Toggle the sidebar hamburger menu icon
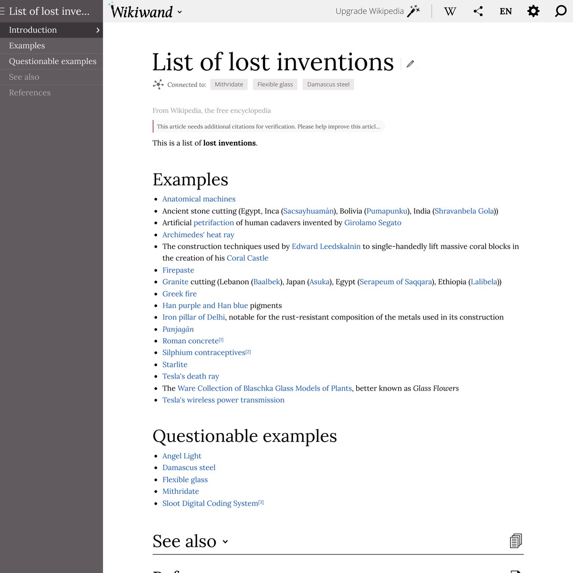Viewport: 573px width, 573px height. [2, 11]
